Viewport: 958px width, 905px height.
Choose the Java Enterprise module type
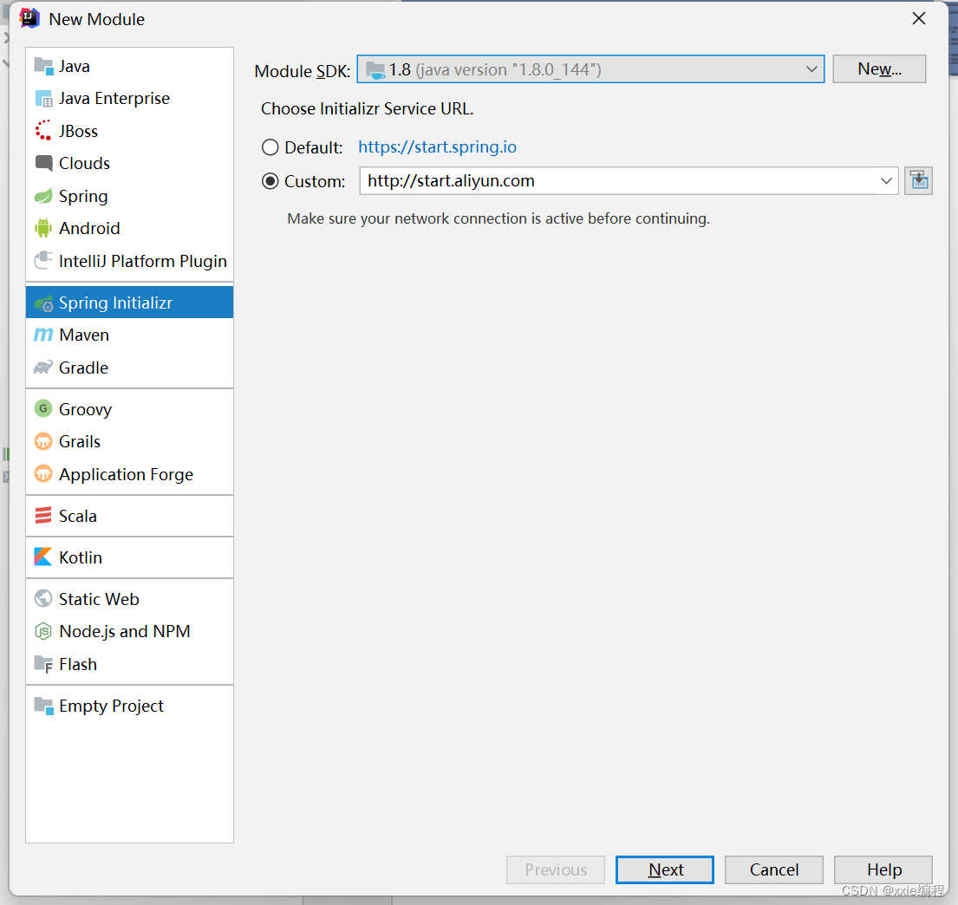pyautogui.click(x=129, y=98)
